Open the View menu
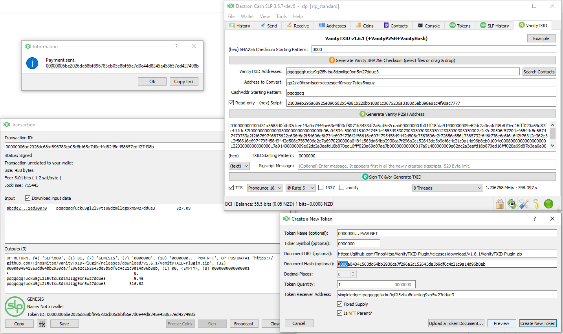 coord(265,16)
